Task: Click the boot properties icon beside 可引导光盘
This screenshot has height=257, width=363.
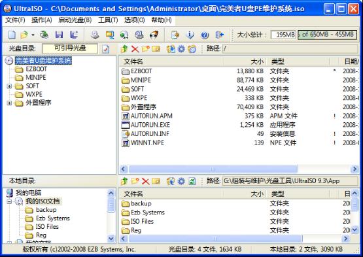Action: tap(105, 49)
